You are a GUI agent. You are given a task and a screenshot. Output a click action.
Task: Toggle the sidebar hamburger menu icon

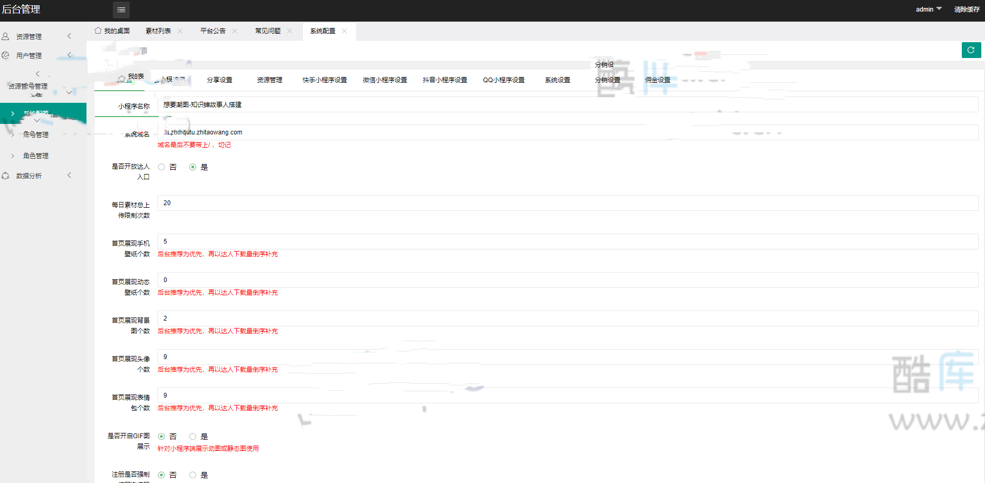click(121, 9)
